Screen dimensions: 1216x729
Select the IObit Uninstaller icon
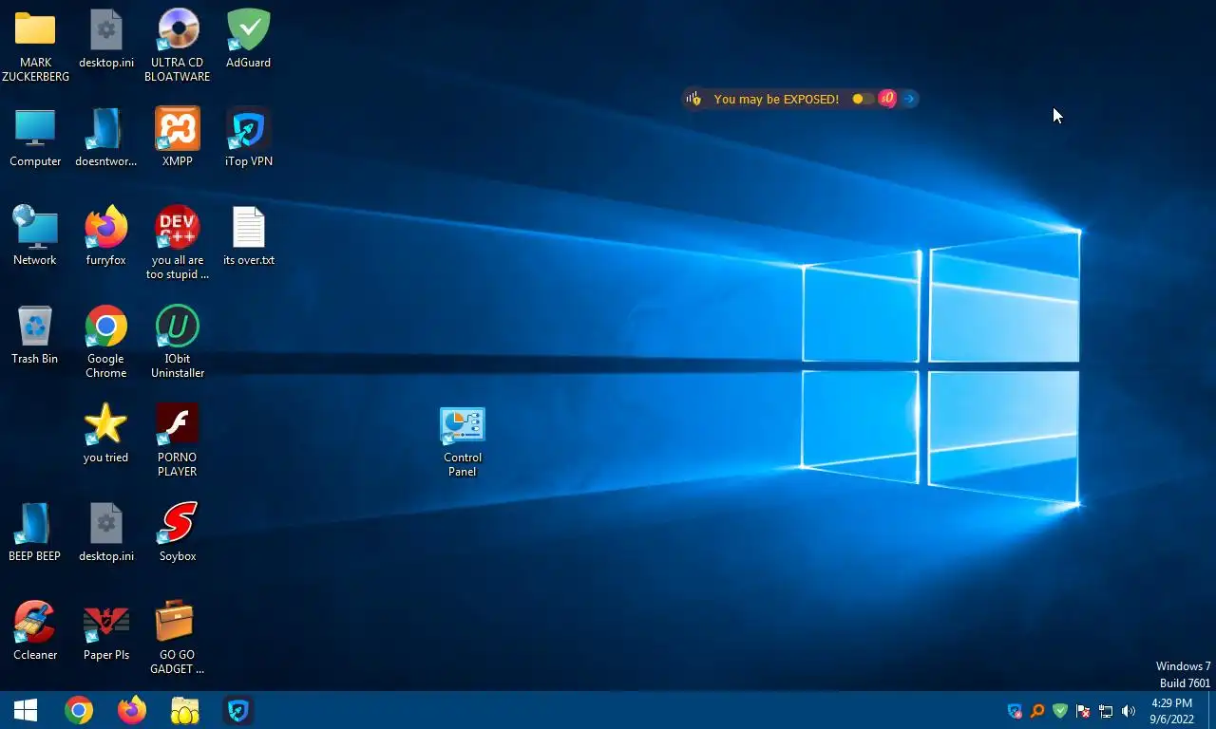tap(178, 341)
